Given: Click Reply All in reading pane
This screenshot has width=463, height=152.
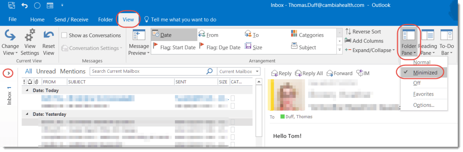Looking at the screenshot, I should [x=309, y=73].
